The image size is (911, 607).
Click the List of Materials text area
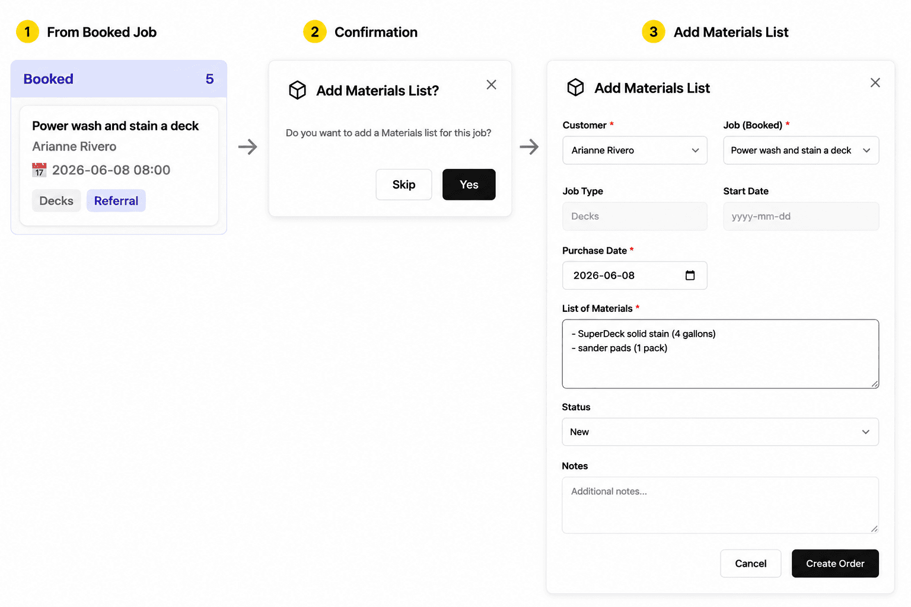click(x=720, y=354)
